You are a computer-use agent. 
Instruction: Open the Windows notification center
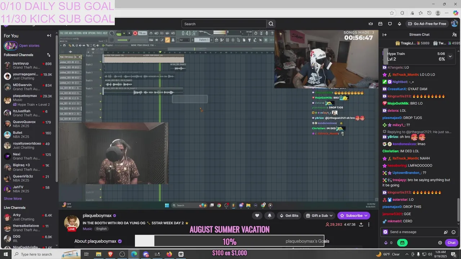pos(453,254)
